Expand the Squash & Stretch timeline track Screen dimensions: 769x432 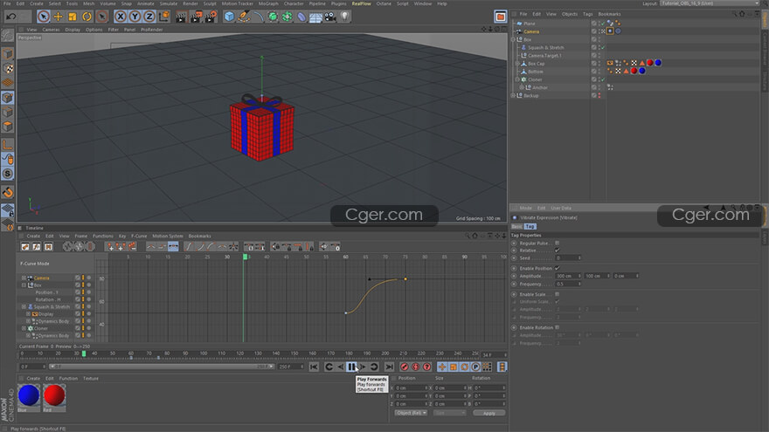24,306
